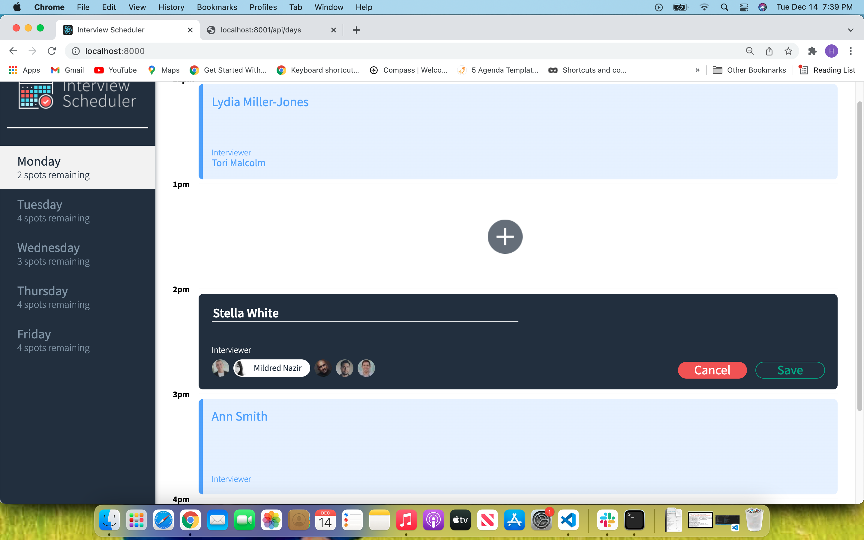Click the Chrome extensions puzzle icon
This screenshot has width=864, height=540.
pos(812,51)
